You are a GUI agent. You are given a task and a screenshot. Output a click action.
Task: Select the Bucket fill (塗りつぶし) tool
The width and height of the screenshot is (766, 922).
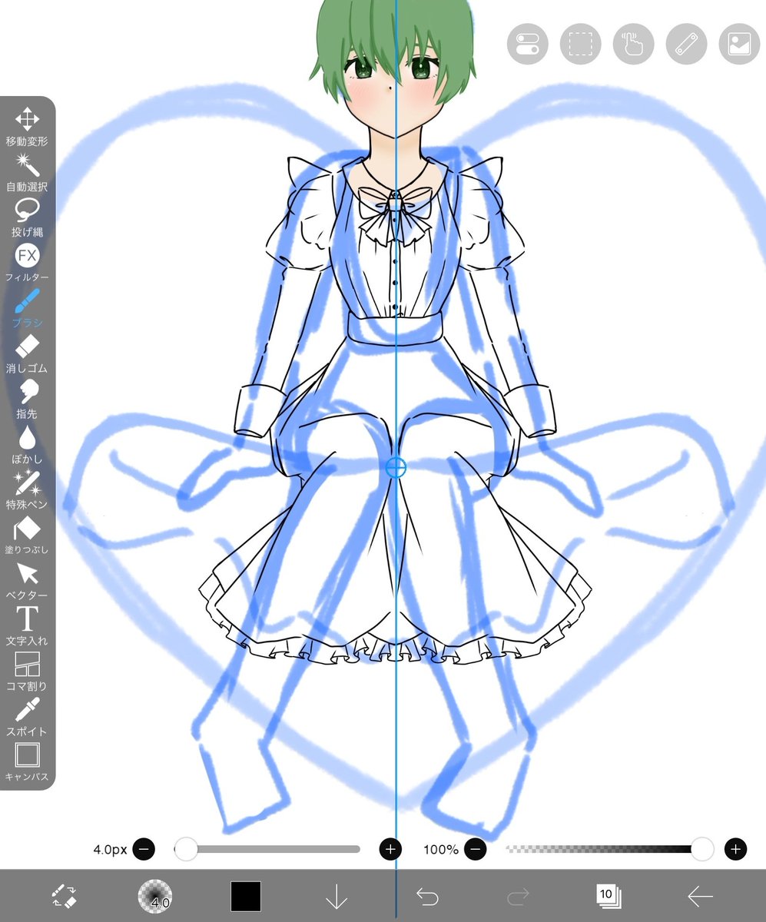[x=27, y=535]
